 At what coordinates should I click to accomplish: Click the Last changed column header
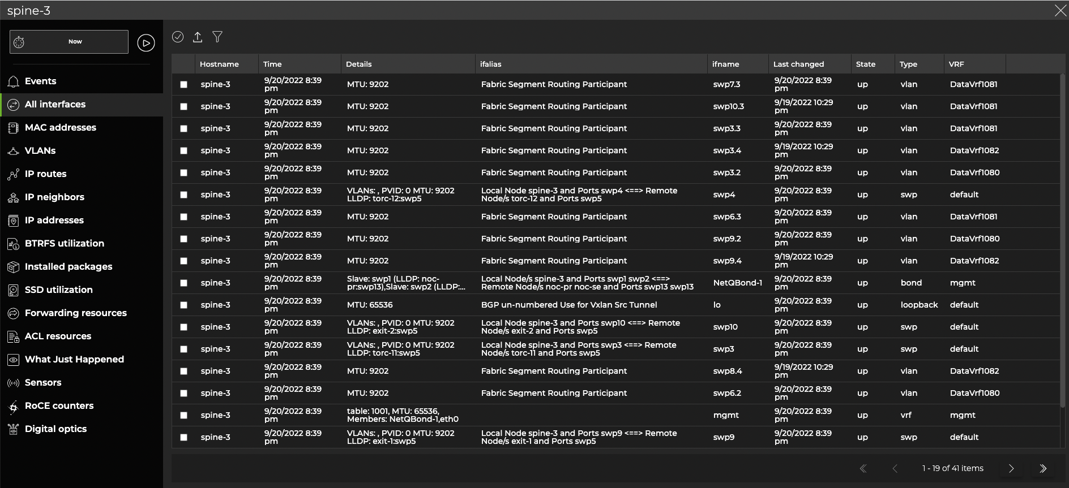coord(798,64)
